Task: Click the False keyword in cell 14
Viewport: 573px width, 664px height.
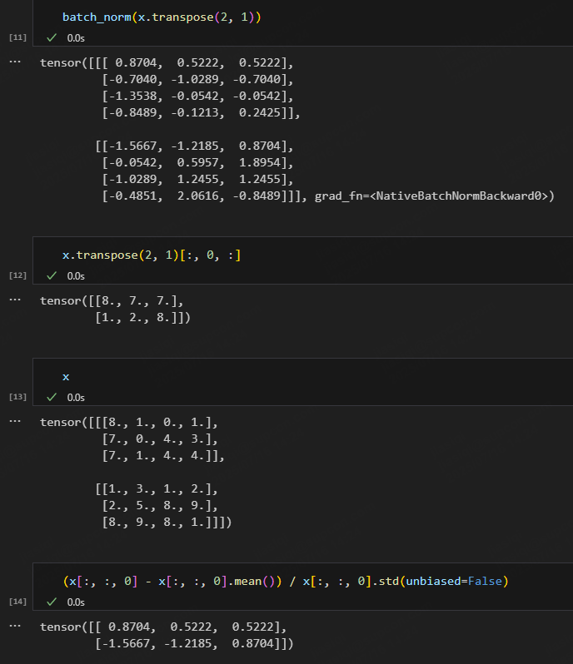Action: coord(485,581)
